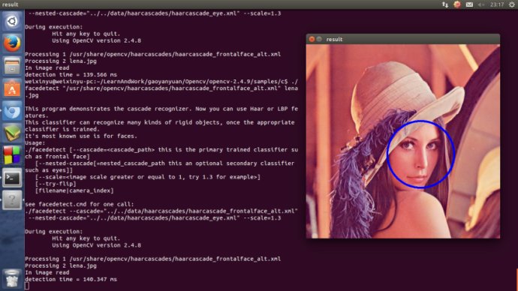
Task: Minimize the result image window
Action: pos(319,39)
